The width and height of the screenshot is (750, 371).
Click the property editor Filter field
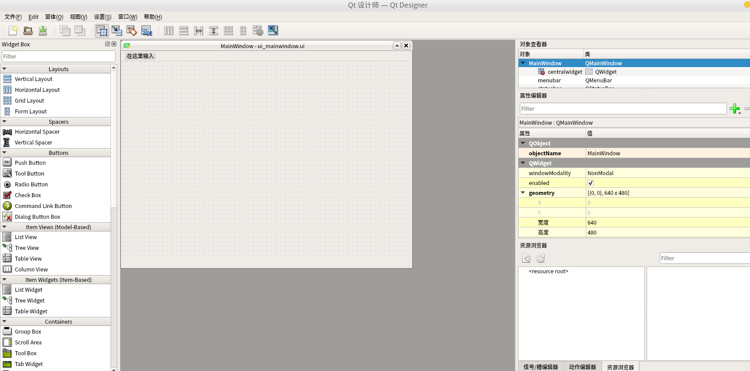(x=623, y=109)
